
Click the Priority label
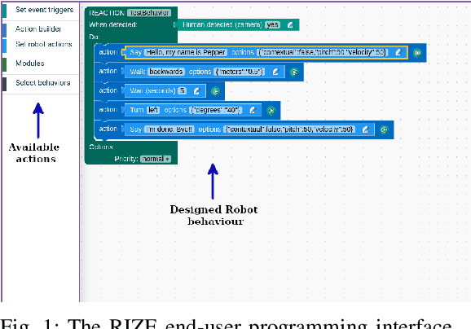pyautogui.click(x=125, y=159)
